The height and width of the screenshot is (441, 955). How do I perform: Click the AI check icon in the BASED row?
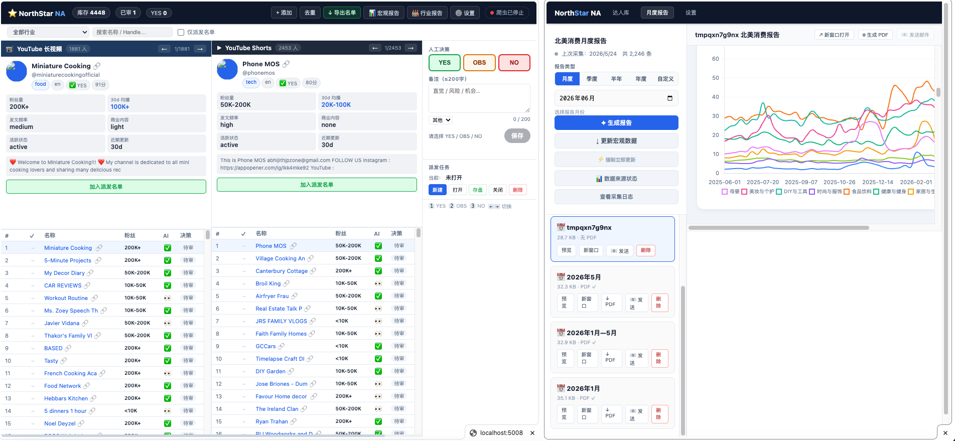(x=167, y=348)
